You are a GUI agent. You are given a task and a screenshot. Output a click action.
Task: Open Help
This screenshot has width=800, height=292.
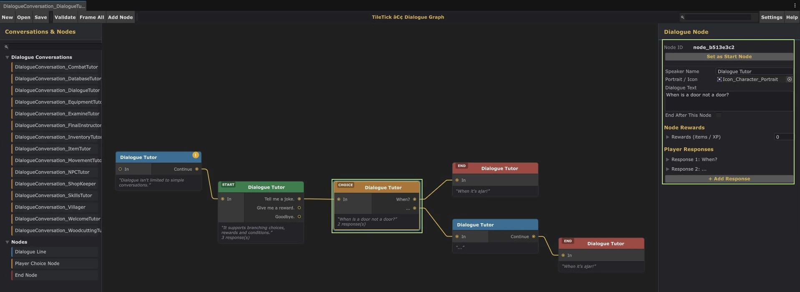pos(792,17)
